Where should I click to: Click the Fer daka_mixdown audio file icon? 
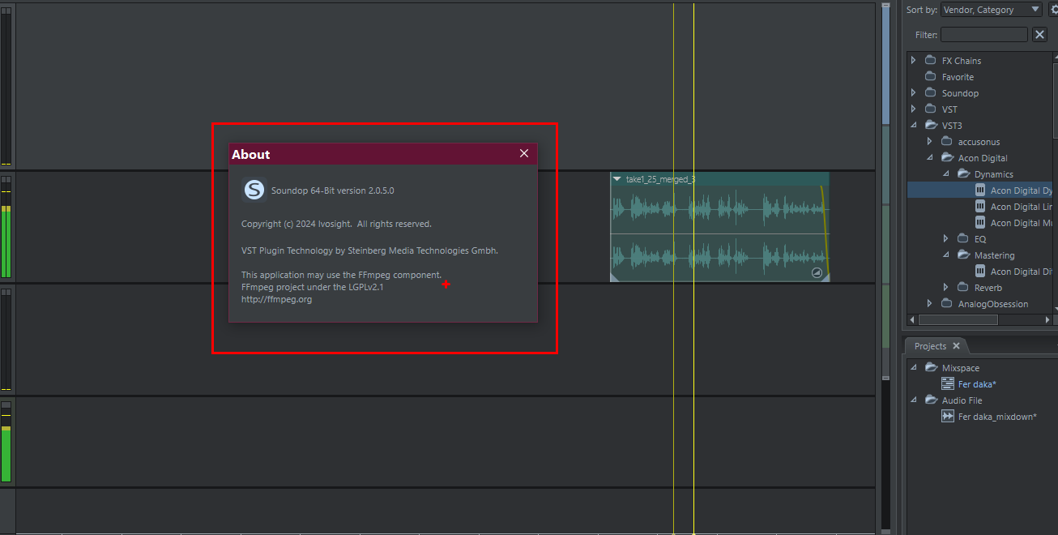947,417
